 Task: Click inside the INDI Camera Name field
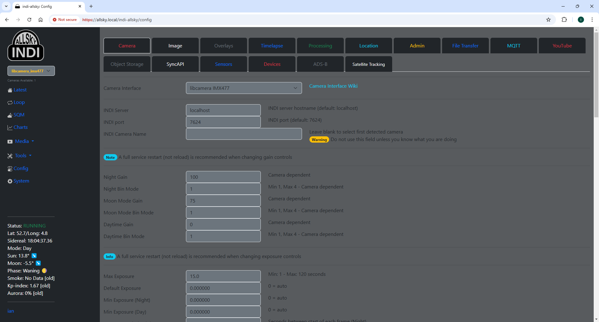[x=244, y=134]
